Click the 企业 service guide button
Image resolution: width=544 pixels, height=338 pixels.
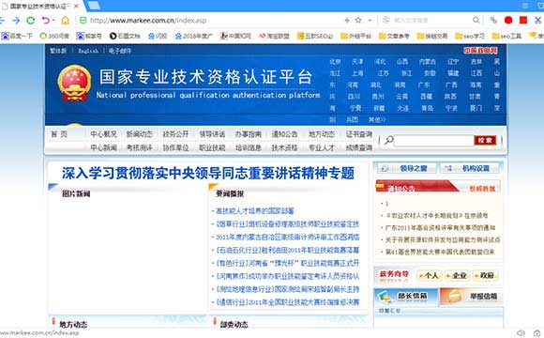[458, 275]
